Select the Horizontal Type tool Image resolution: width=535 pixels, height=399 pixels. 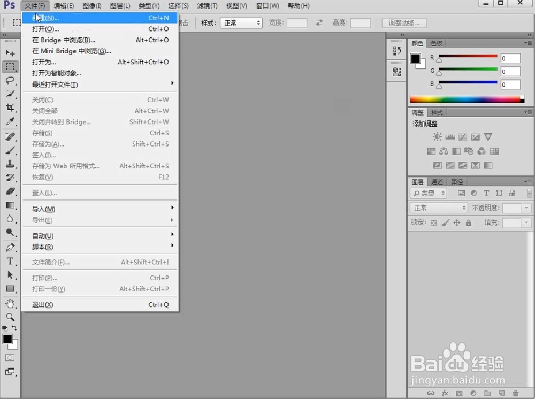10,261
